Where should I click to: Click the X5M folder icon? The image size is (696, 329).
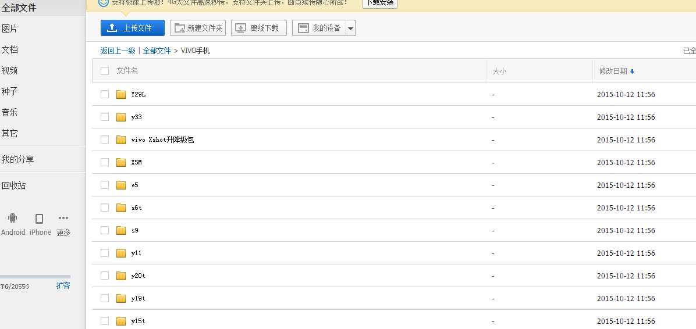point(121,163)
